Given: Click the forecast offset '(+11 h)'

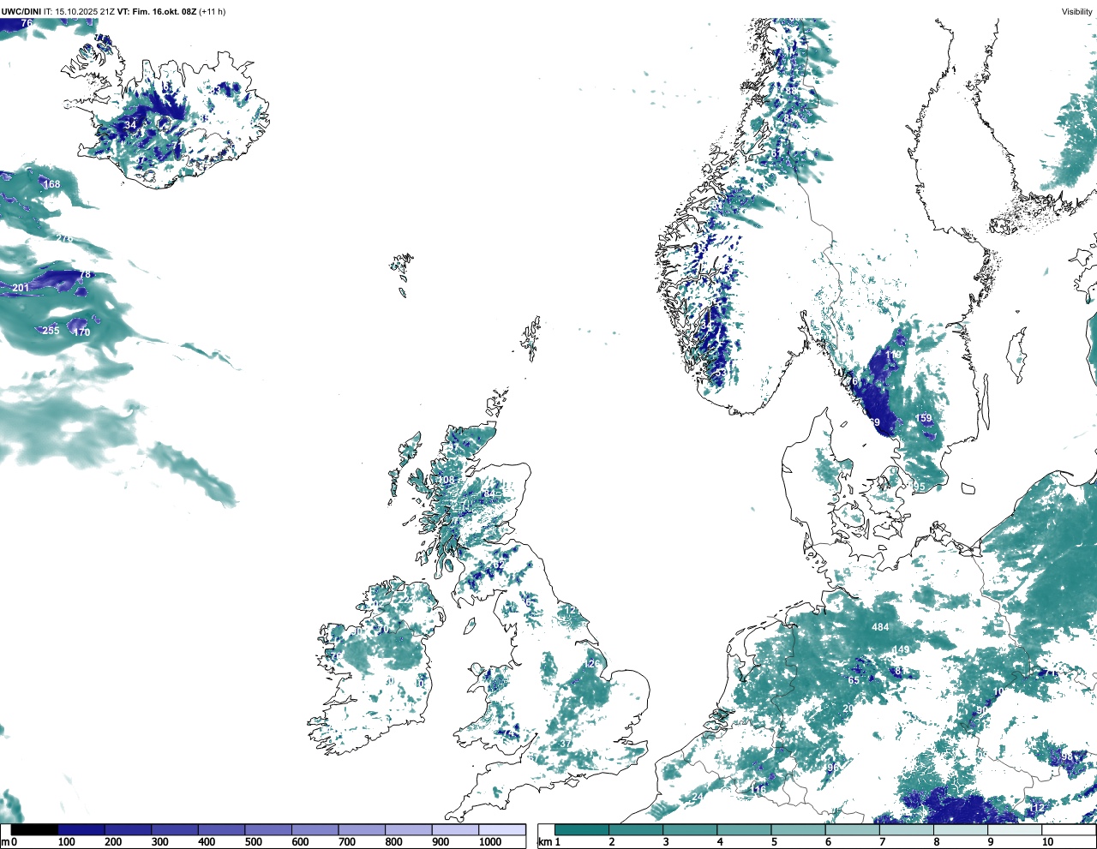Looking at the screenshot, I should coord(212,12).
